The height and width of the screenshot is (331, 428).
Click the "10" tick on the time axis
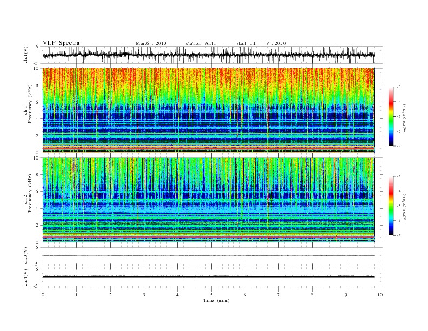[x=380, y=295]
